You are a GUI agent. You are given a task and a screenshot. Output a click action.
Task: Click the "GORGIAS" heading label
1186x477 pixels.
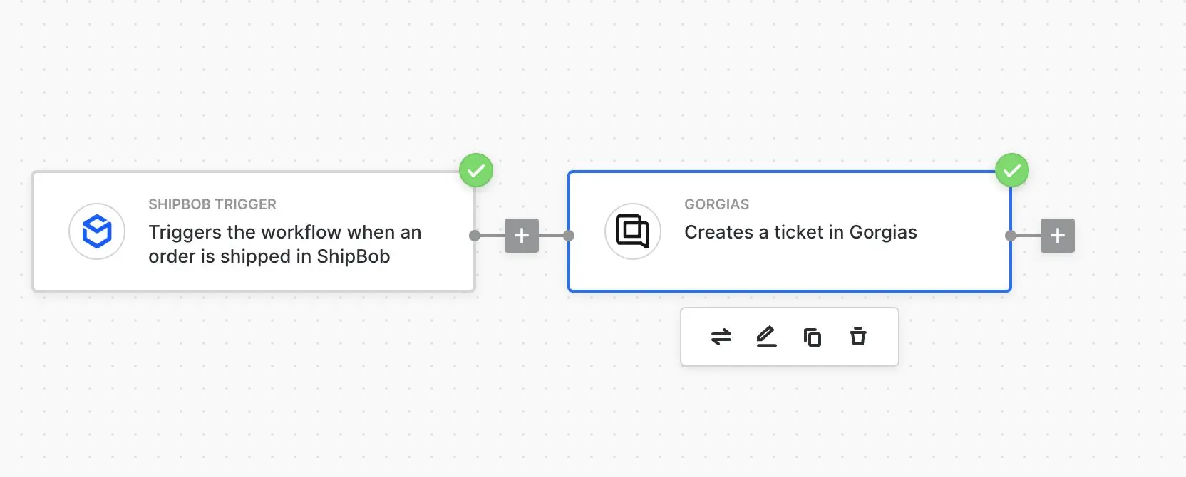(717, 204)
